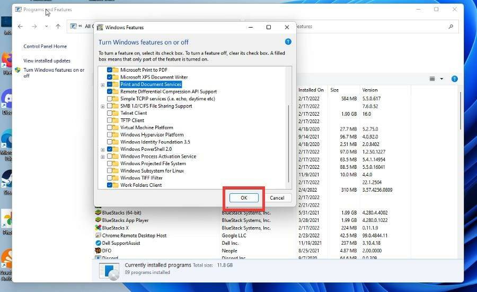Select Windows Hypervisor Platform row
Image resolution: width=477 pixels, height=292 pixels.
[x=152, y=135]
